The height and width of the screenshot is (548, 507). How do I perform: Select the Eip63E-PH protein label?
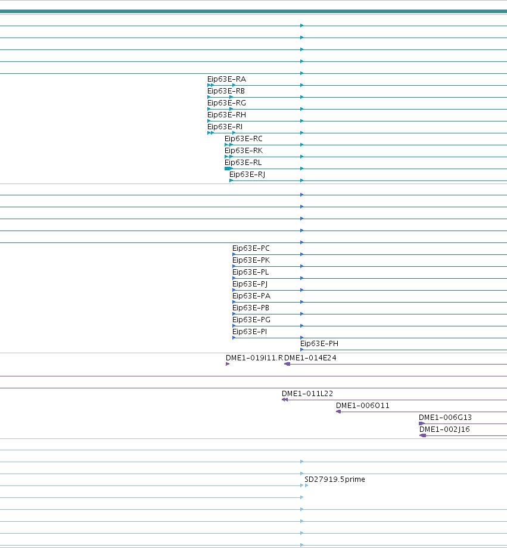point(319,344)
